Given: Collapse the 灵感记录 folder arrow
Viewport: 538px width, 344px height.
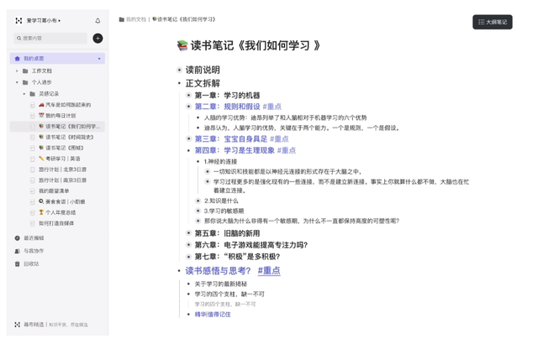Looking at the screenshot, I should (24, 94).
